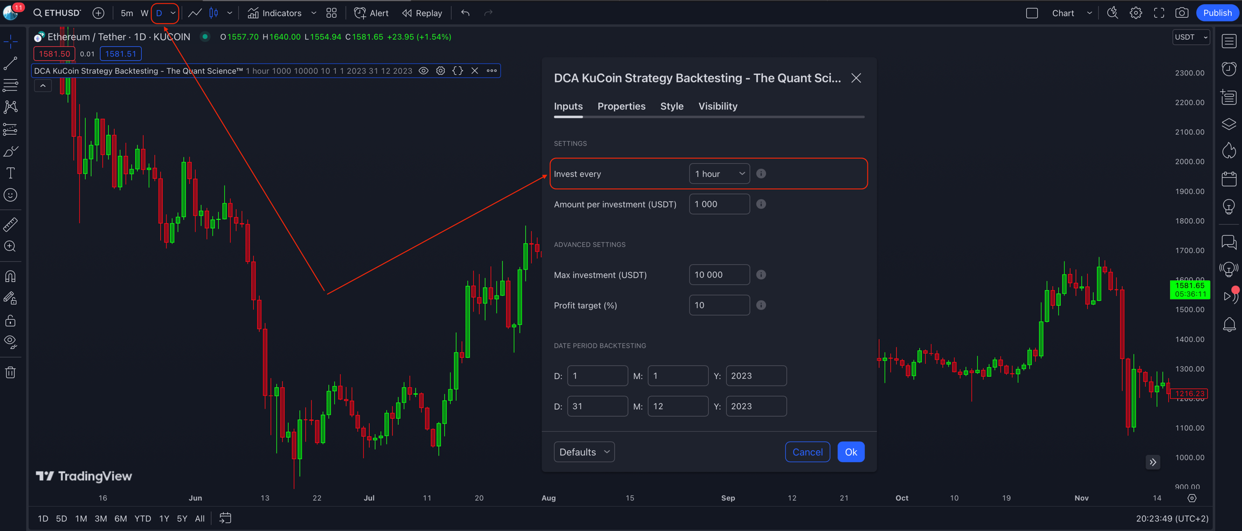This screenshot has height=531, width=1242.
Task: Open the Indicators menu
Action: [x=275, y=13]
